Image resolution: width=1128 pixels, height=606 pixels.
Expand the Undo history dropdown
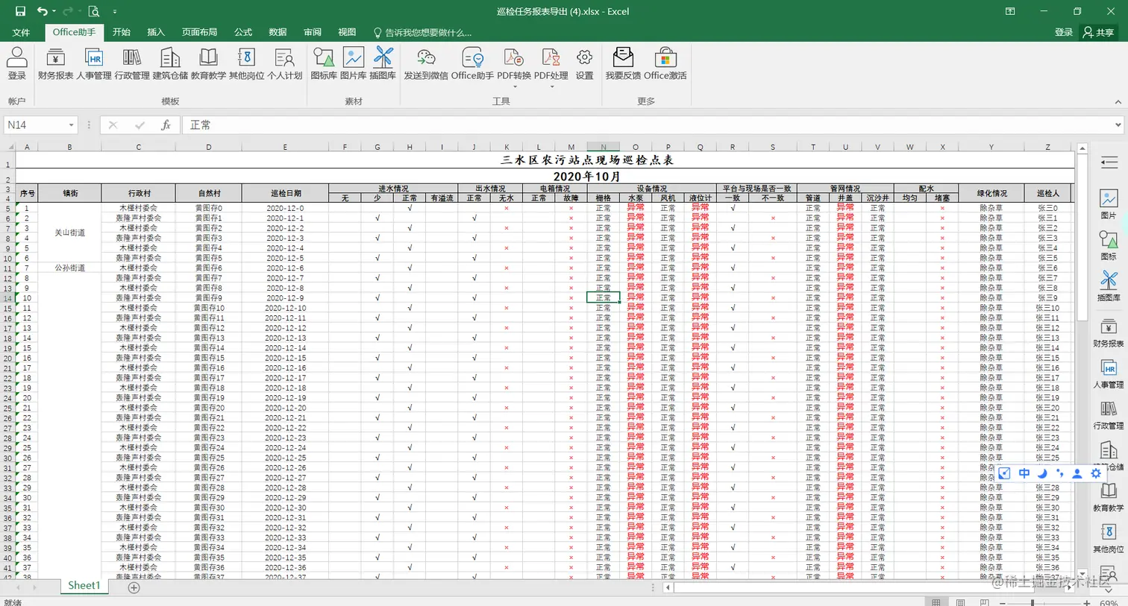click(x=54, y=12)
